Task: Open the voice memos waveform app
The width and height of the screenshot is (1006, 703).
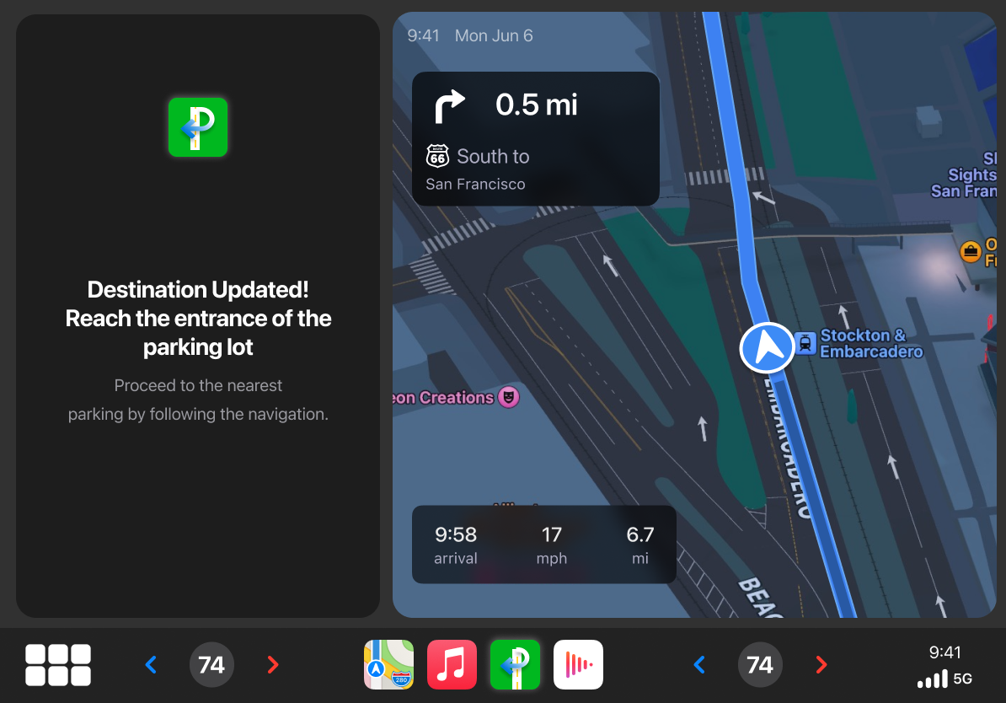Action: click(578, 664)
